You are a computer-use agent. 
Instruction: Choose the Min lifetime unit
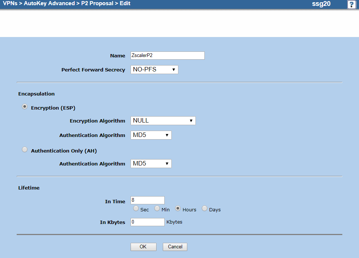click(x=157, y=209)
